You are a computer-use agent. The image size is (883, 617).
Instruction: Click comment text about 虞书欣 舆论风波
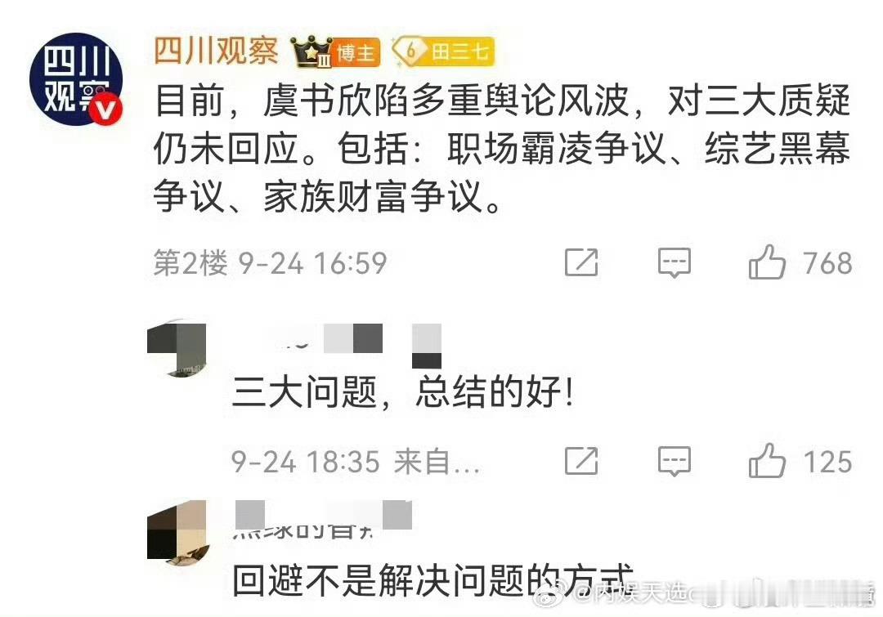coord(502,150)
